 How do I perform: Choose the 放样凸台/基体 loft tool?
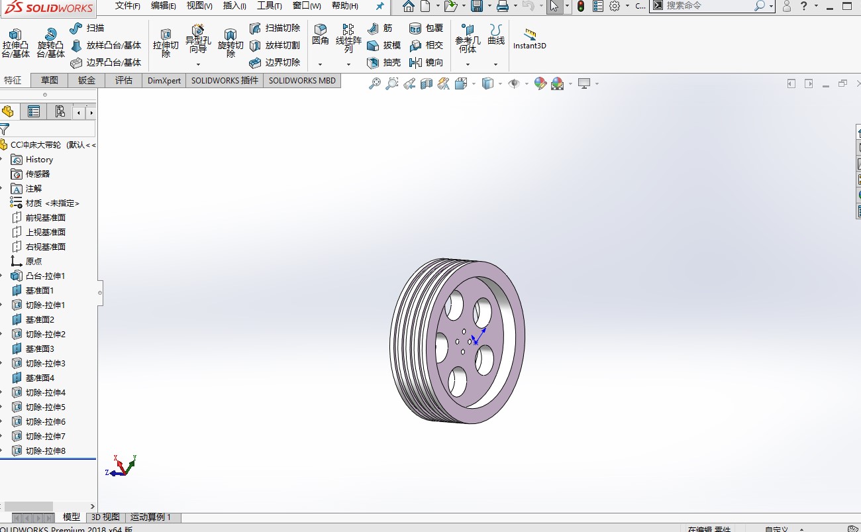click(106, 46)
